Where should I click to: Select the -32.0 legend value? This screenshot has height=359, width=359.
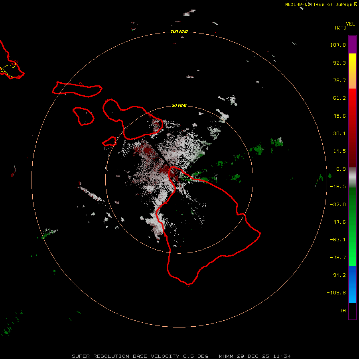tap(338, 205)
